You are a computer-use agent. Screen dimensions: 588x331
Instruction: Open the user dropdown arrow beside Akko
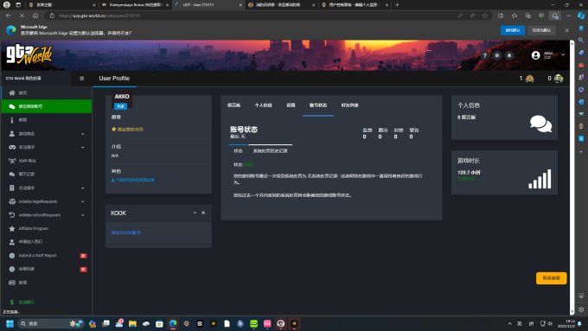(x=563, y=54)
